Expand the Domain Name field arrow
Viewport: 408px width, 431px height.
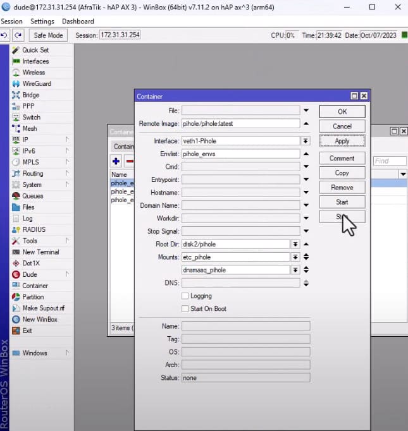click(306, 205)
